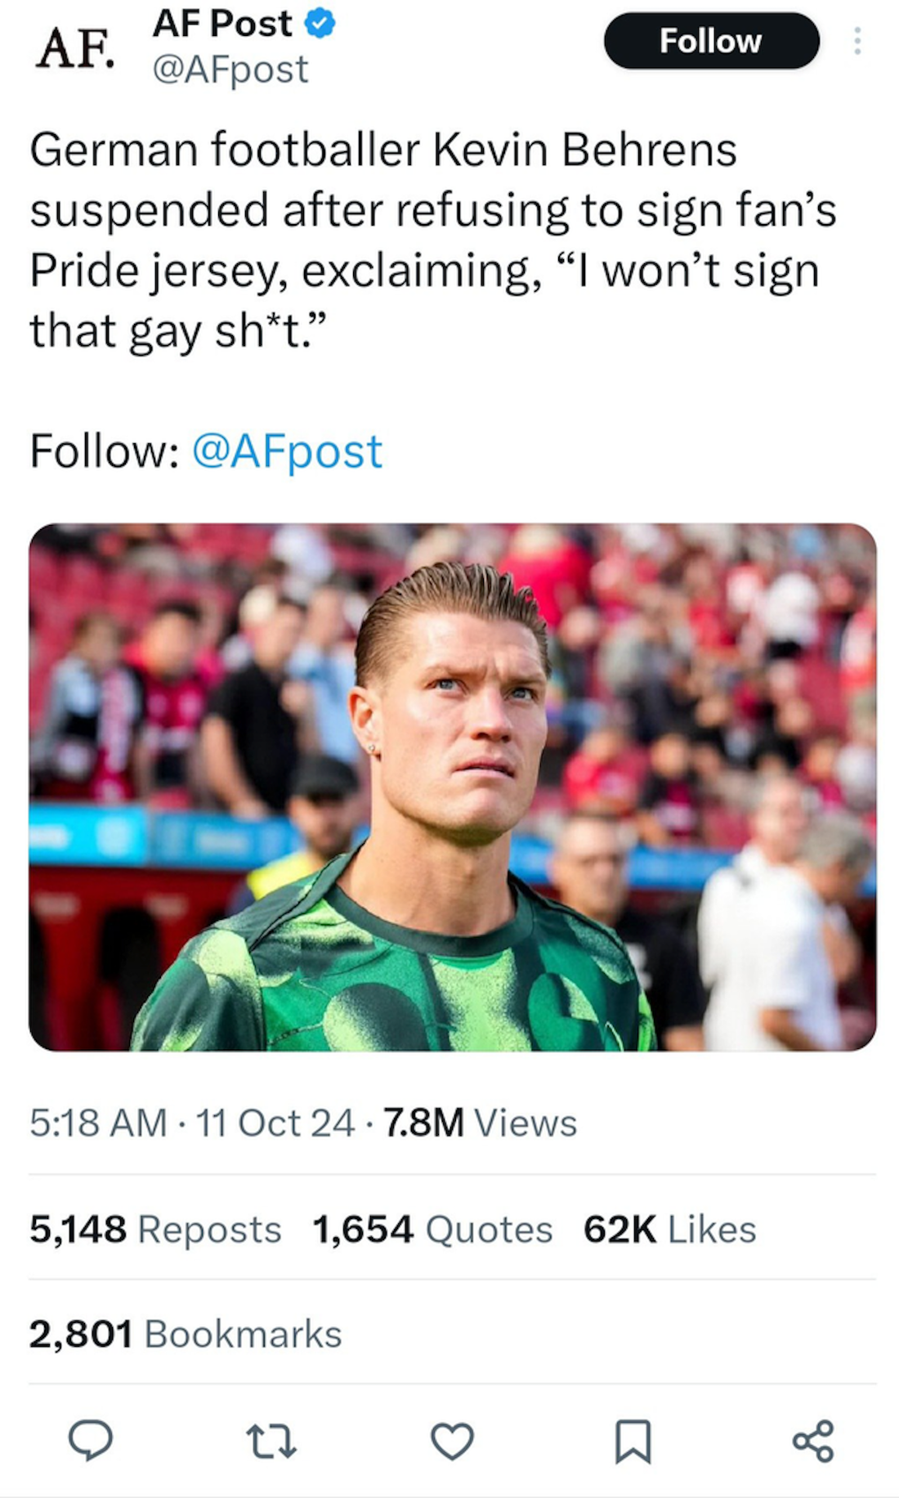Click the 7.8M Views count
899x1498 pixels.
click(480, 1123)
